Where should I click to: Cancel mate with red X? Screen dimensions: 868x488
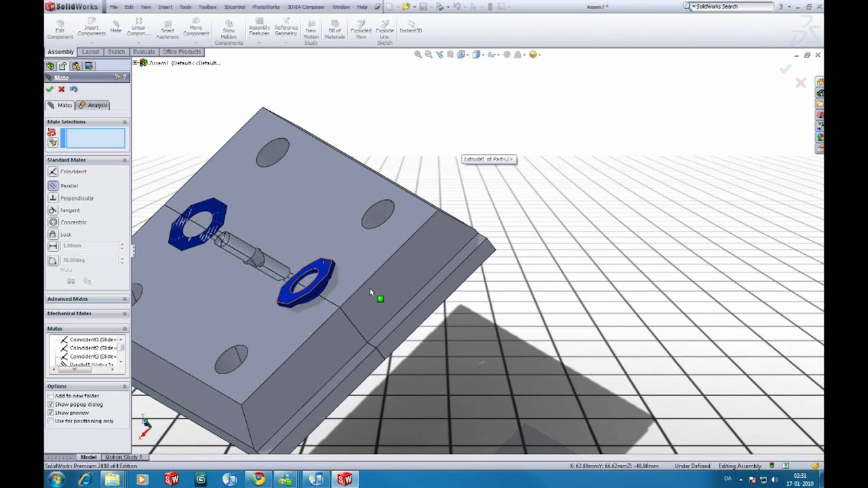62,89
